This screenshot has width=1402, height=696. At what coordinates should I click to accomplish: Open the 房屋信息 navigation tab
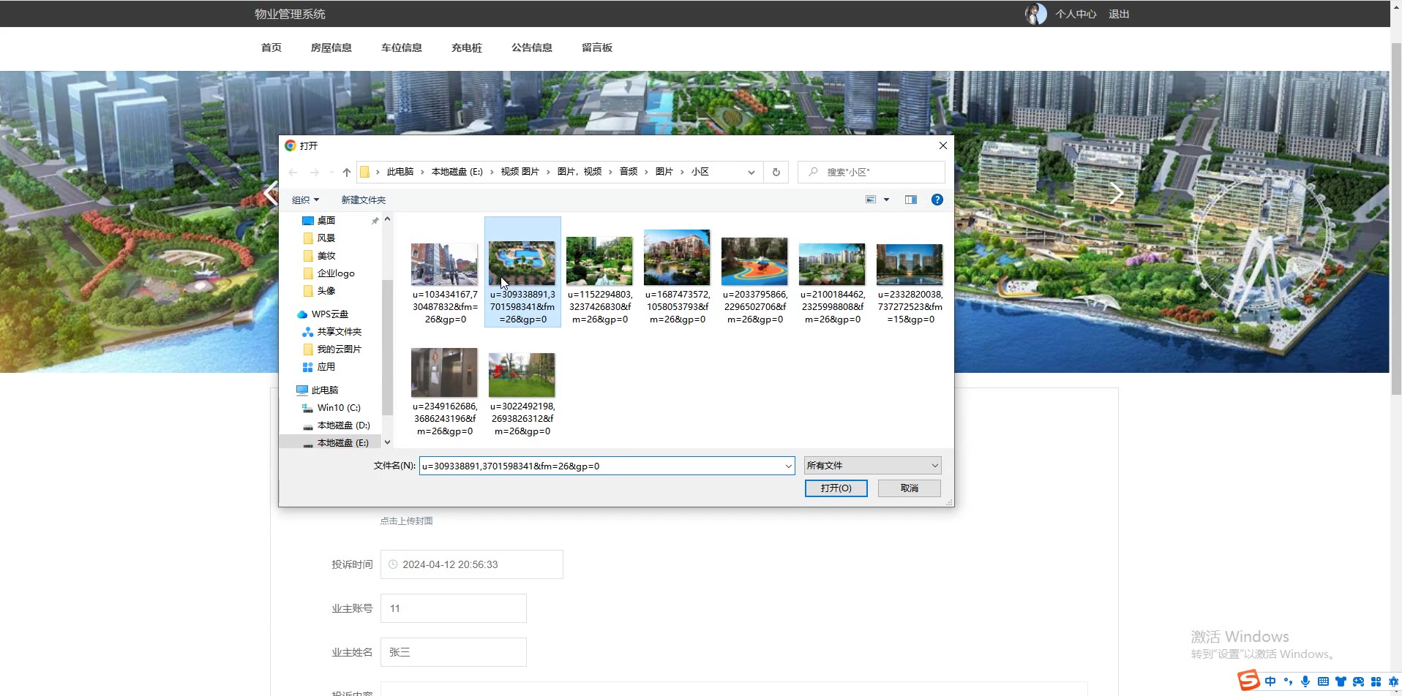click(331, 48)
